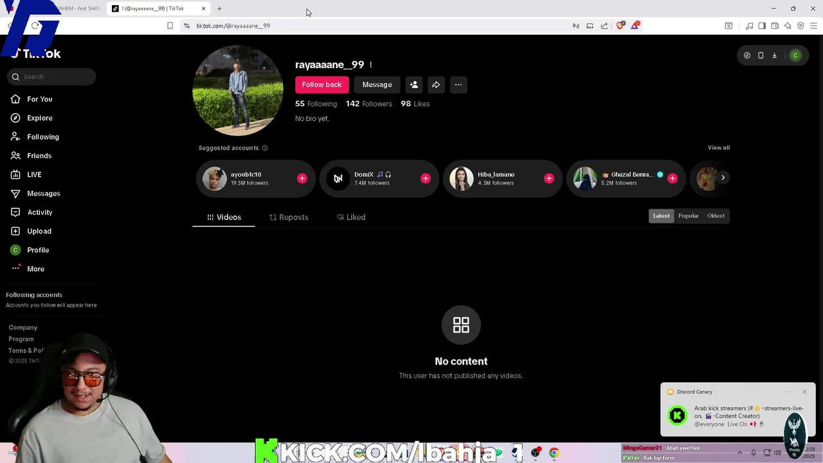Dismiss the Discord Canary notification
Image resolution: width=823 pixels, height=463 pixels.
click(x=804, y=392)
